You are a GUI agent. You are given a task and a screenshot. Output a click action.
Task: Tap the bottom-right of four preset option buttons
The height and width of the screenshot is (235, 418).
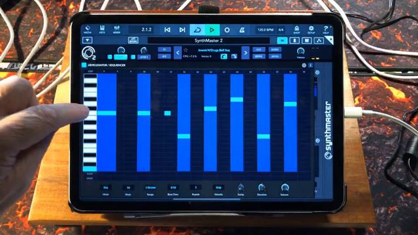pos(275,56)
